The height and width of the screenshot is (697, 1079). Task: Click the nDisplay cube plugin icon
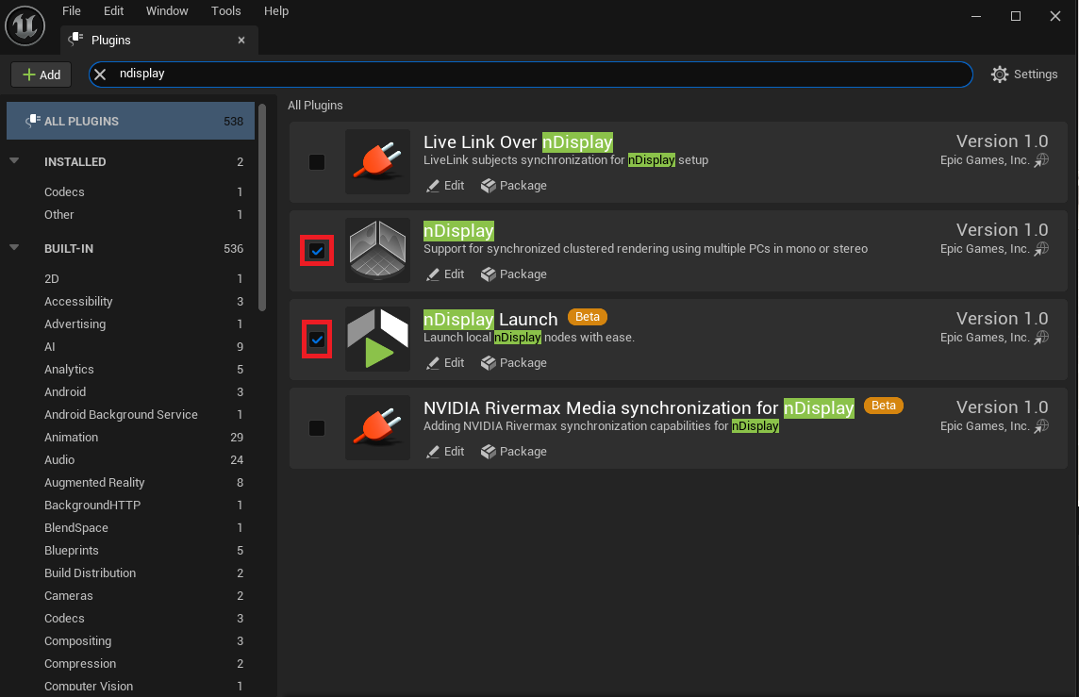click(377, 251)
